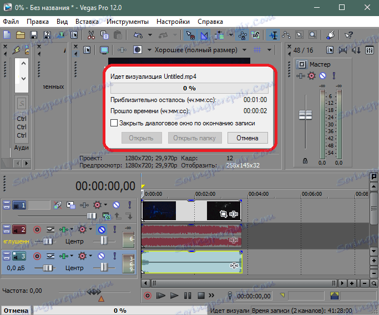Click the Cut scissors icon
This screenshot has width=379, height=315.
click(91, 35)
